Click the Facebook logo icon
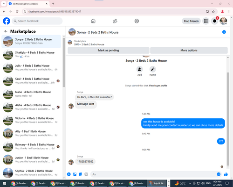 coord(7,21)
